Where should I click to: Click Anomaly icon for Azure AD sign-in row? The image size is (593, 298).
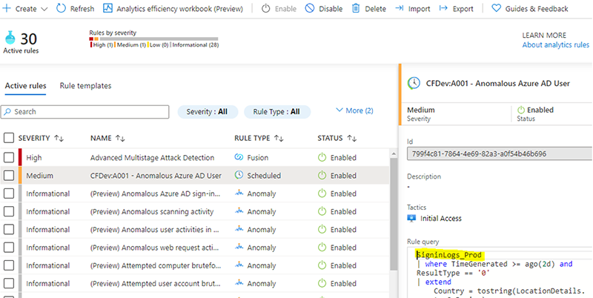pyautogui.click(x=239, y=193)
